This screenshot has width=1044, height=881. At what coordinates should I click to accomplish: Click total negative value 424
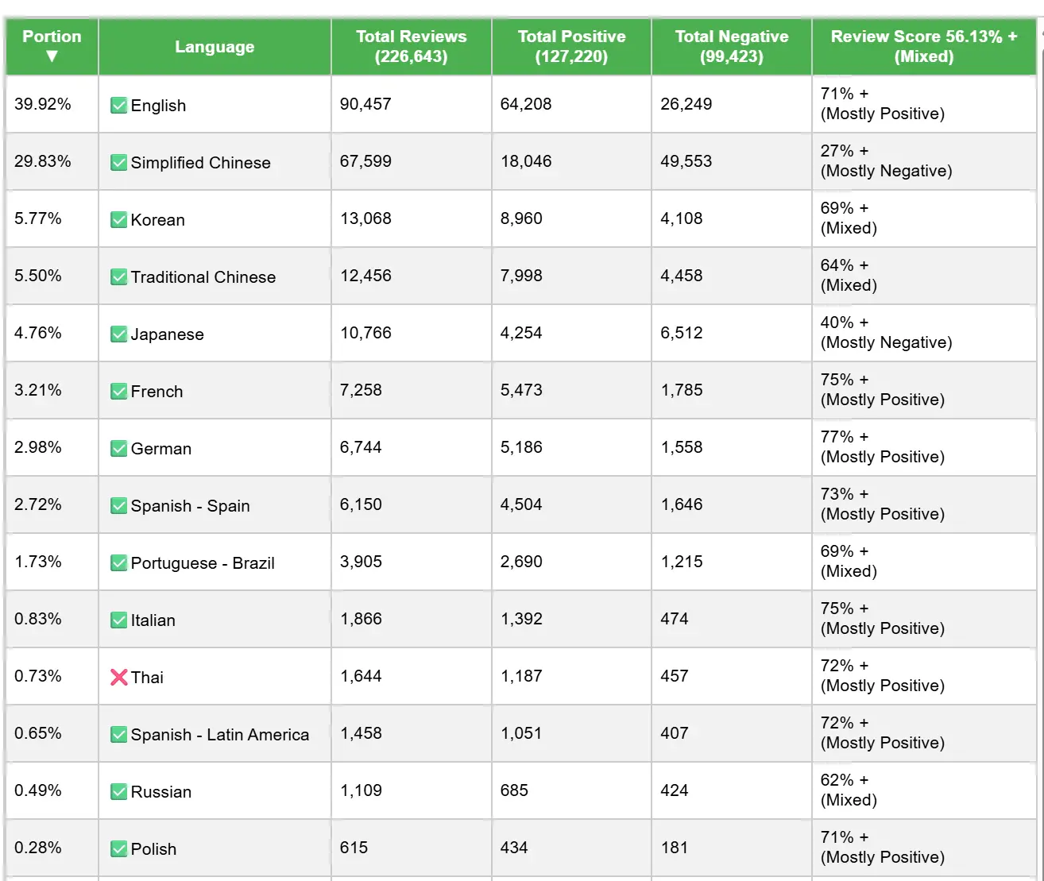(675, 790)
